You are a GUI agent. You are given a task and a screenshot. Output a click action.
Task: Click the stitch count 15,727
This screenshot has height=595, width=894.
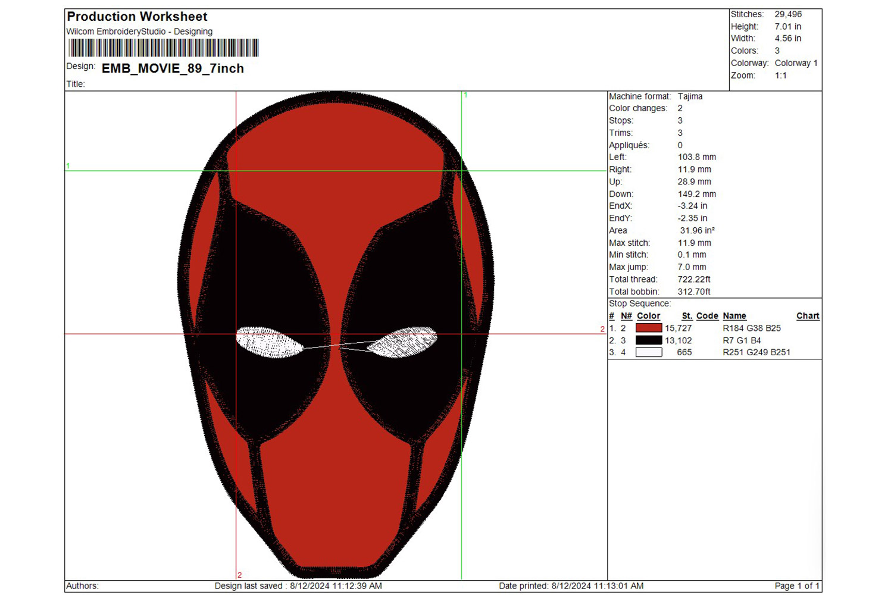679,328
